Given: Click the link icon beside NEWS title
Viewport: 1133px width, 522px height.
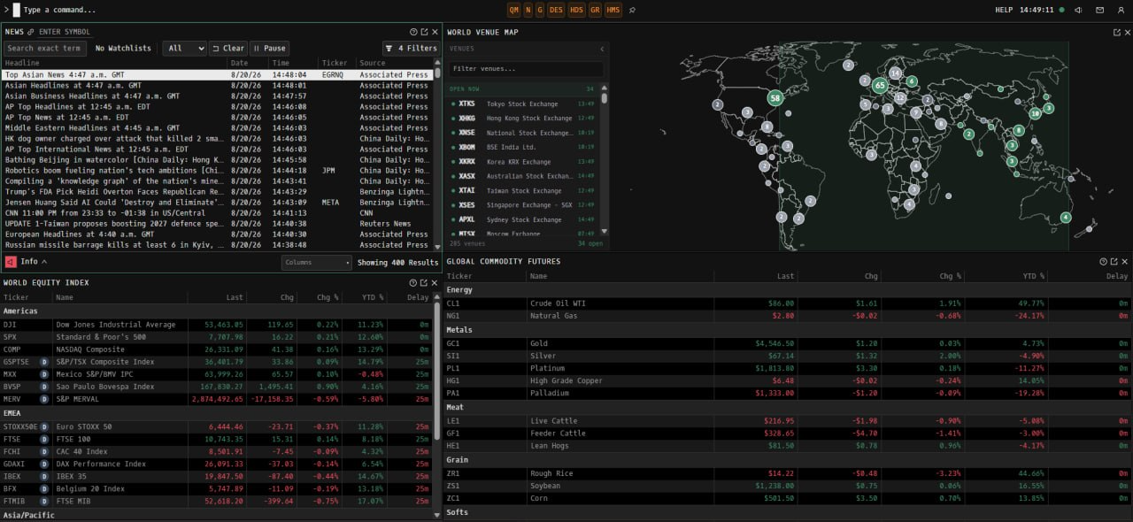Looking at the screenshot, I should coord(31,32).
